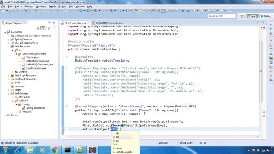
Task: Fold the commented testAPI block
Action: coord(66,68)
